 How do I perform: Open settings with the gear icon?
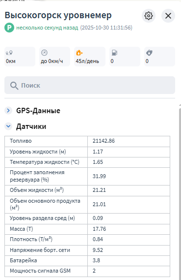149,16
